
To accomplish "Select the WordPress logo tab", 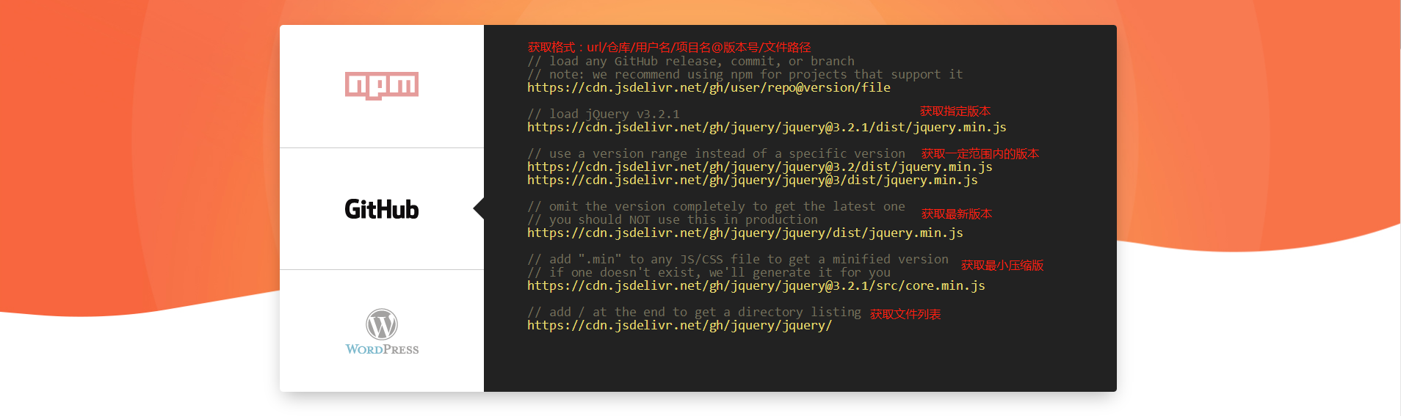I will [x=382, y=331].
